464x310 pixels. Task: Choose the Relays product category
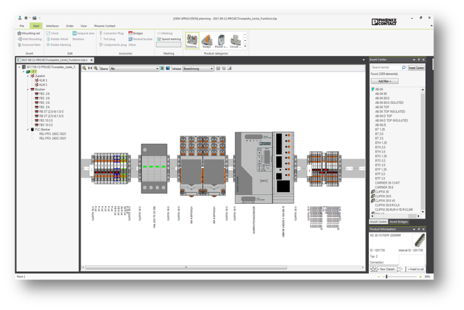click(207, 41)
